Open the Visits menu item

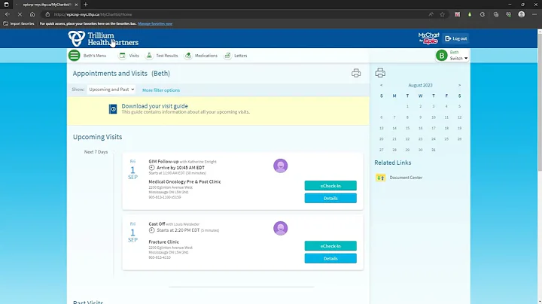(134, 56)
